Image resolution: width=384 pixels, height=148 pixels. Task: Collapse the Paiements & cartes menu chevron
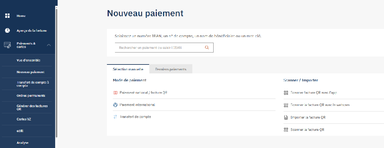click(x=49, y=45)
